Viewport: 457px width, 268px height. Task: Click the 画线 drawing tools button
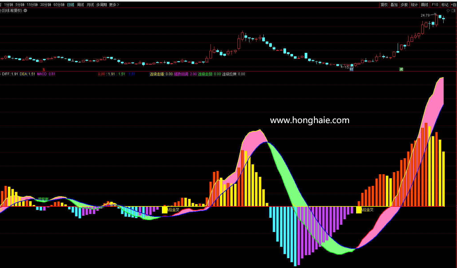(x=424, y=5)
